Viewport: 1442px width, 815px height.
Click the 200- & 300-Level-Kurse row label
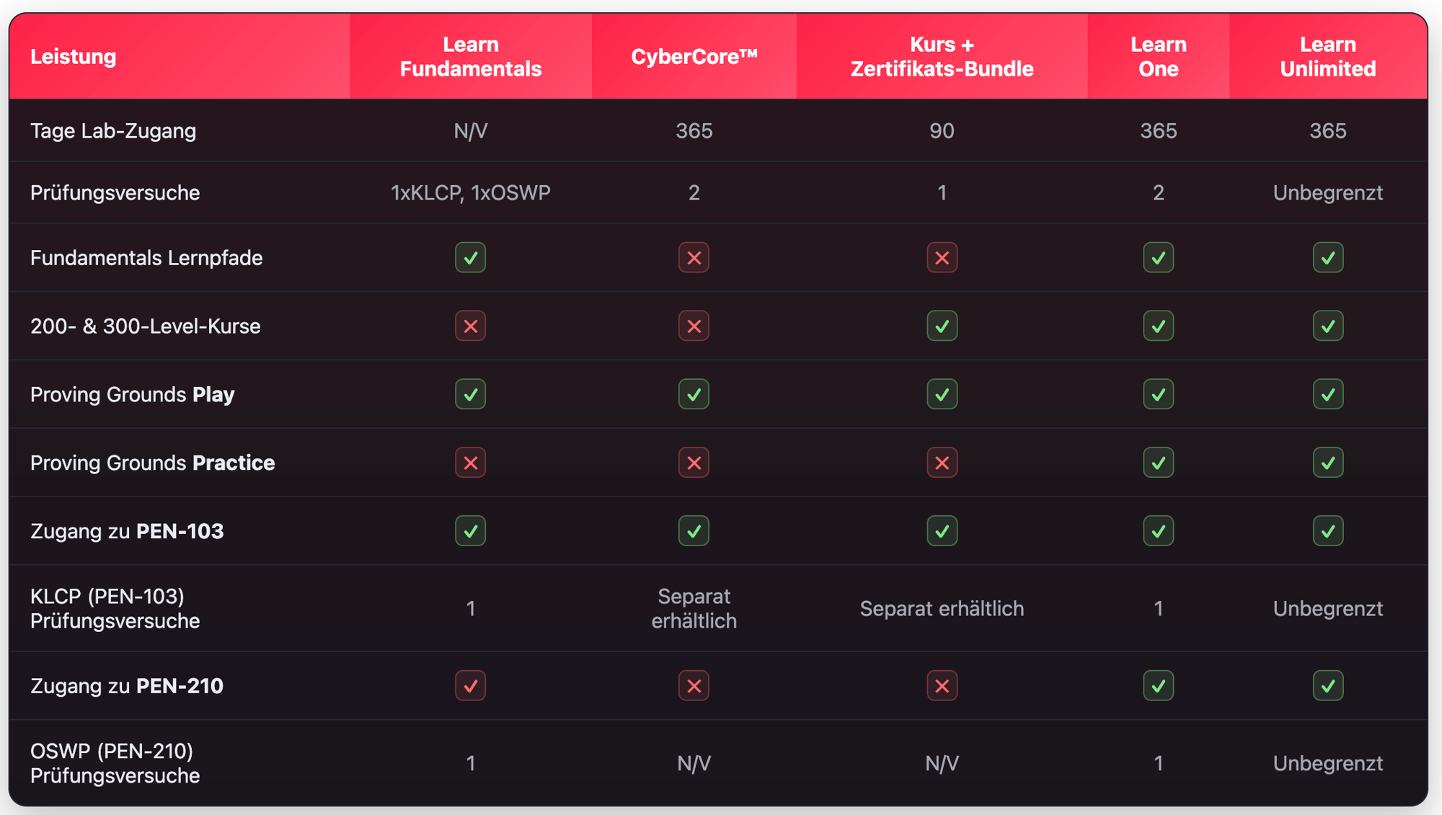(145, 326)
